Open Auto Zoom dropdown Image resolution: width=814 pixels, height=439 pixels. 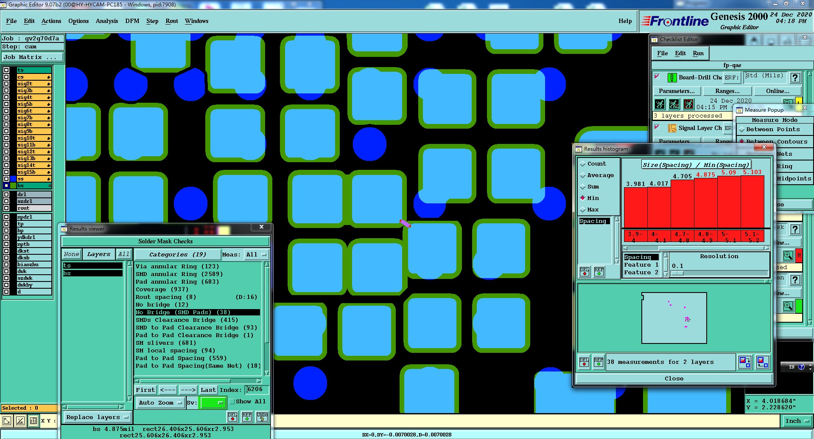click(160, 402)
